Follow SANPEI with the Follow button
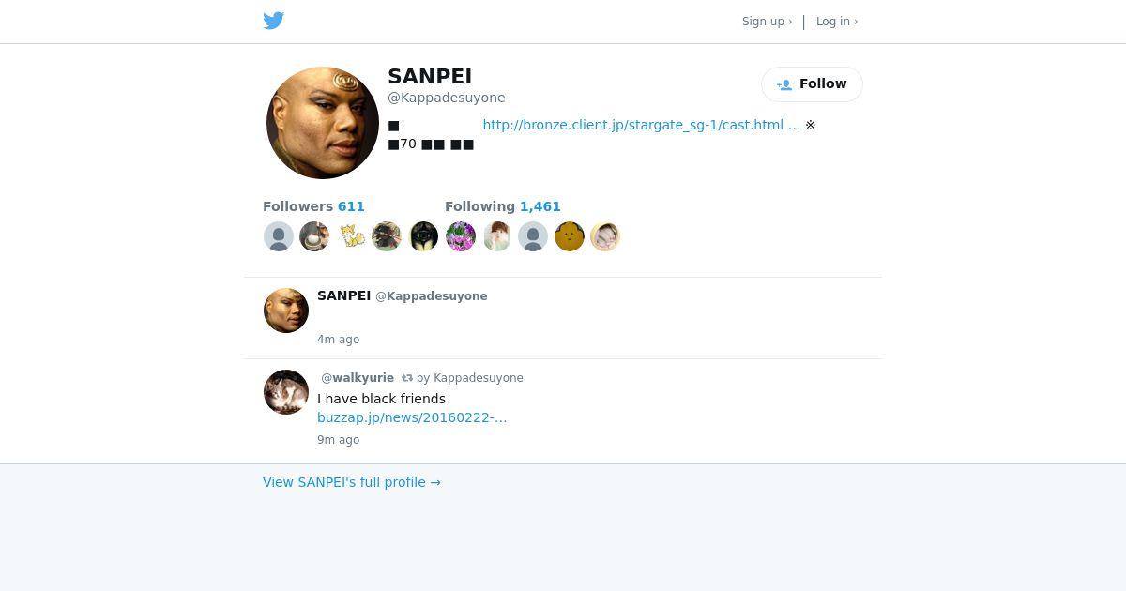1126x591 pixels. 812,84
